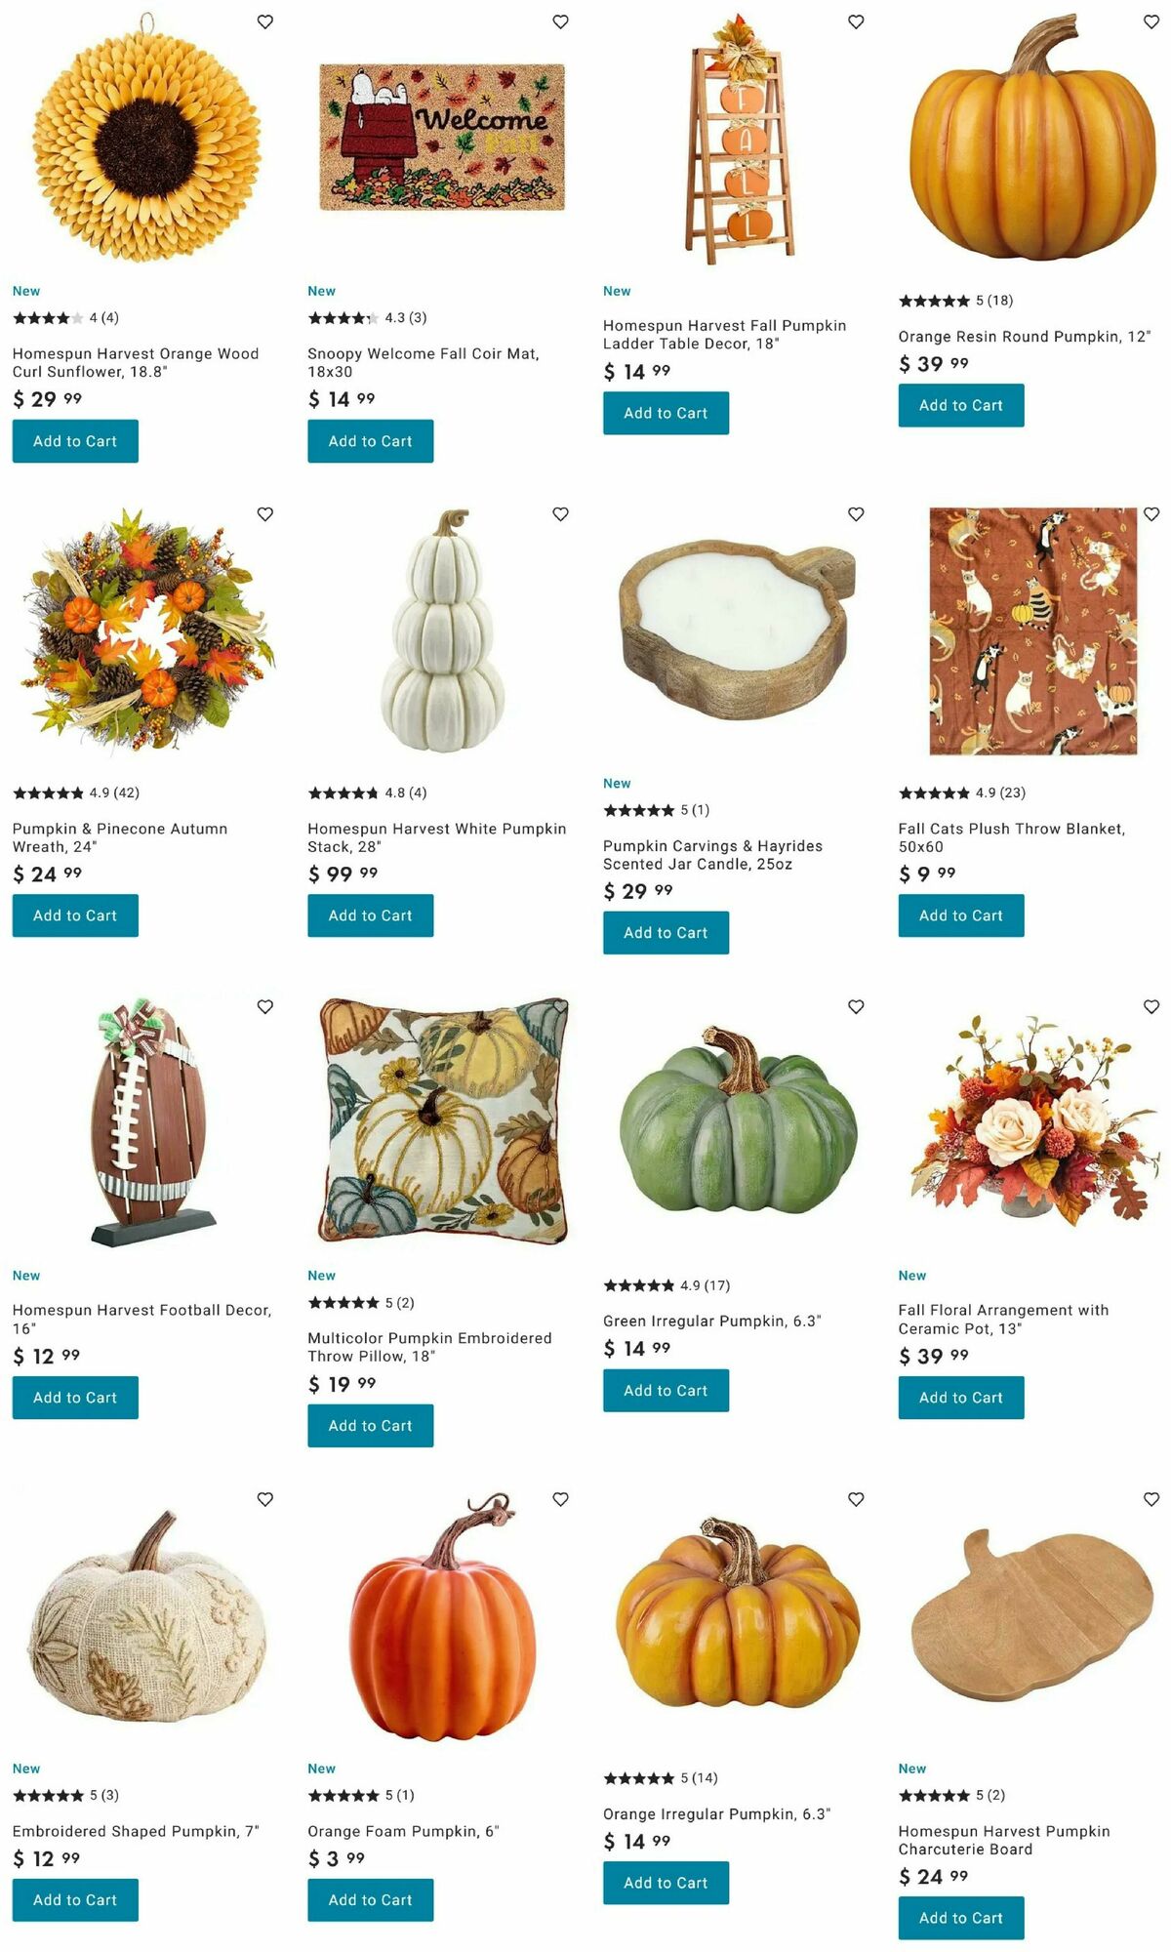Add Orange Resin Round Pumpkin to cart
The height and width of the screenshot is (1952, 1171).
(x=961, y=405)
